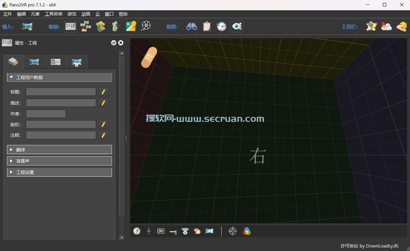
Task: Click the barrier gate icon below viewer
Action: (173, 232)
